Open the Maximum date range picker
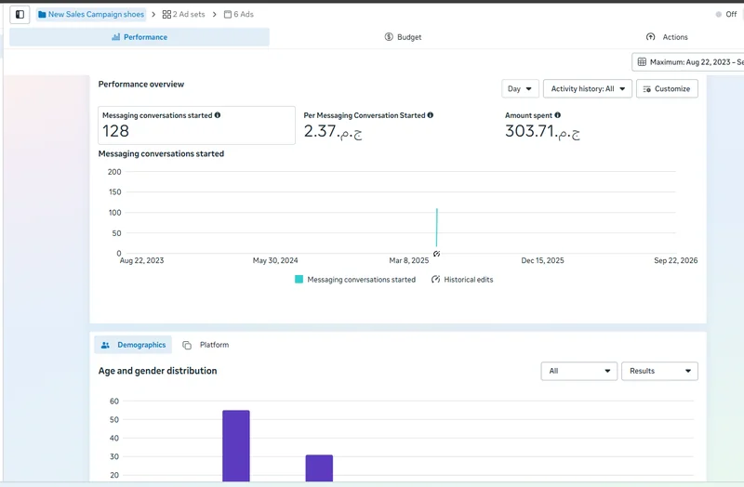Screen dimensions: 744x487 click(688, 61)
